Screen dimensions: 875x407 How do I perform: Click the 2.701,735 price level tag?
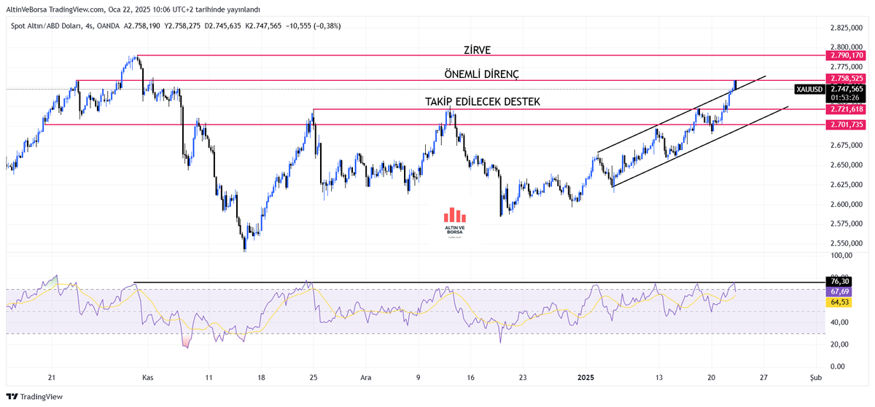[x=846, y=125]
